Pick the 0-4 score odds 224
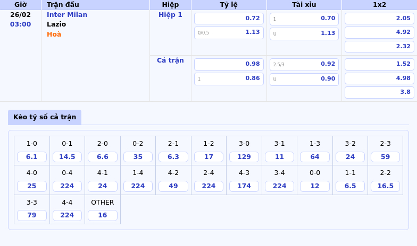The image size is (417, 246). (x=67, y=186)
